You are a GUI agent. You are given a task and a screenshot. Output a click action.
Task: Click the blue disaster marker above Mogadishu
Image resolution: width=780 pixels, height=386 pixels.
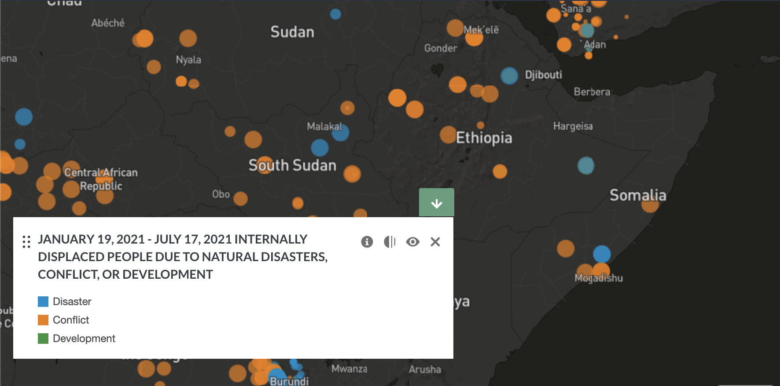click(x=602, y=254)
